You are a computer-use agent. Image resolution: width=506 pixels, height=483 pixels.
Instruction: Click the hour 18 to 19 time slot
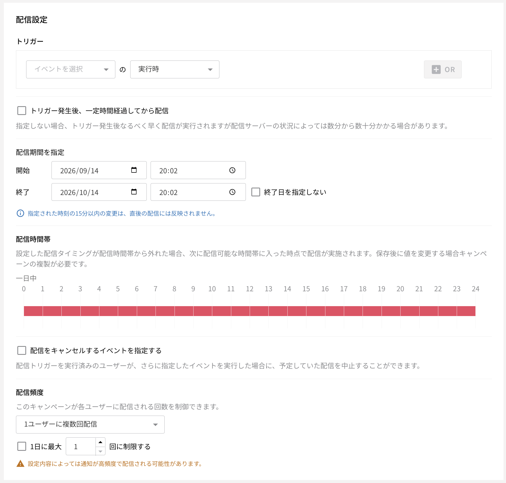(x=372, y=311)
